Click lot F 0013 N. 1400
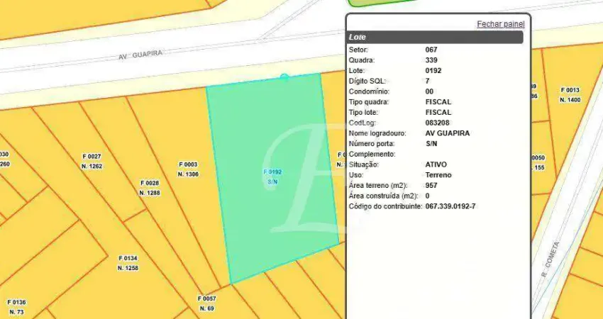603x319 pixels. (570, 95)
